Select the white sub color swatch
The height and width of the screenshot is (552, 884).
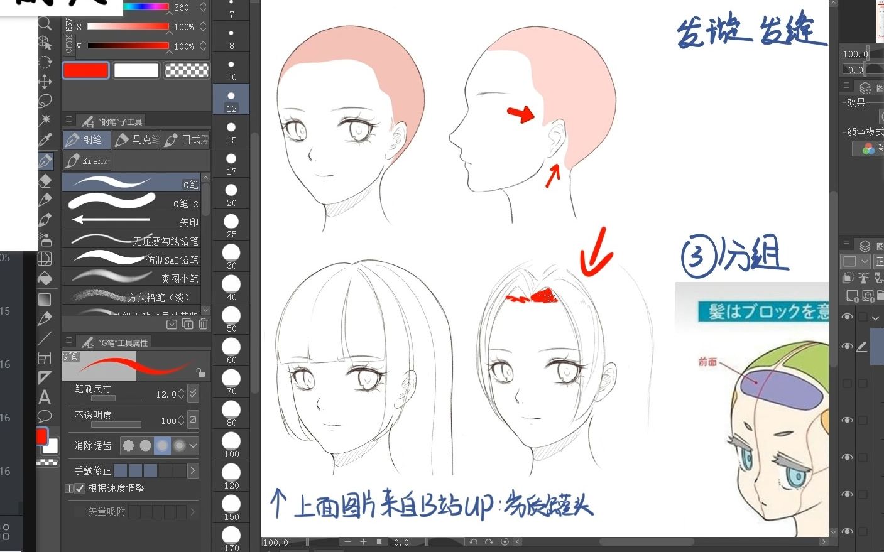click(x=136, y=70)
